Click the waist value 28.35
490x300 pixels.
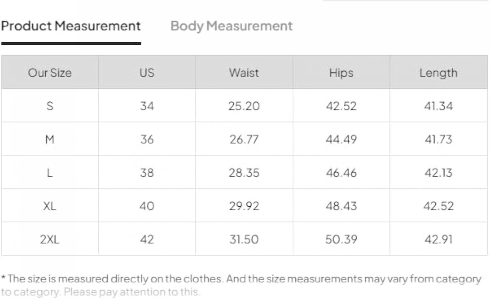(244, 173)
